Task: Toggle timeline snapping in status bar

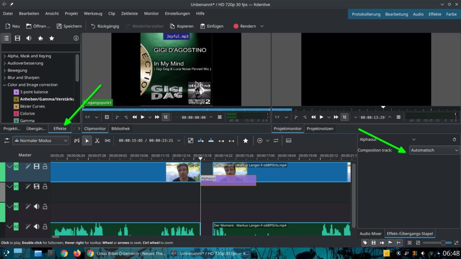Action: 399,243
